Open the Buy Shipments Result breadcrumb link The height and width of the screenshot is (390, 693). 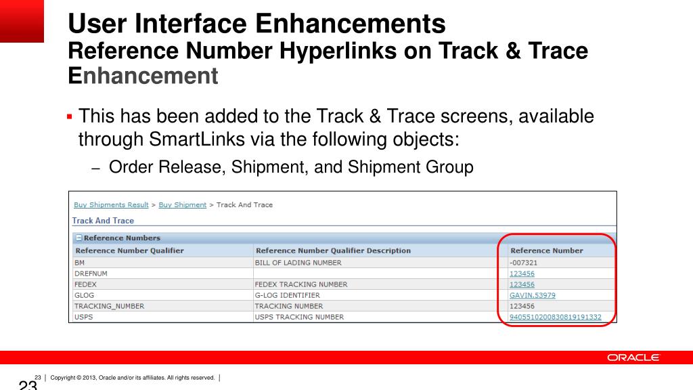(111, 204)
